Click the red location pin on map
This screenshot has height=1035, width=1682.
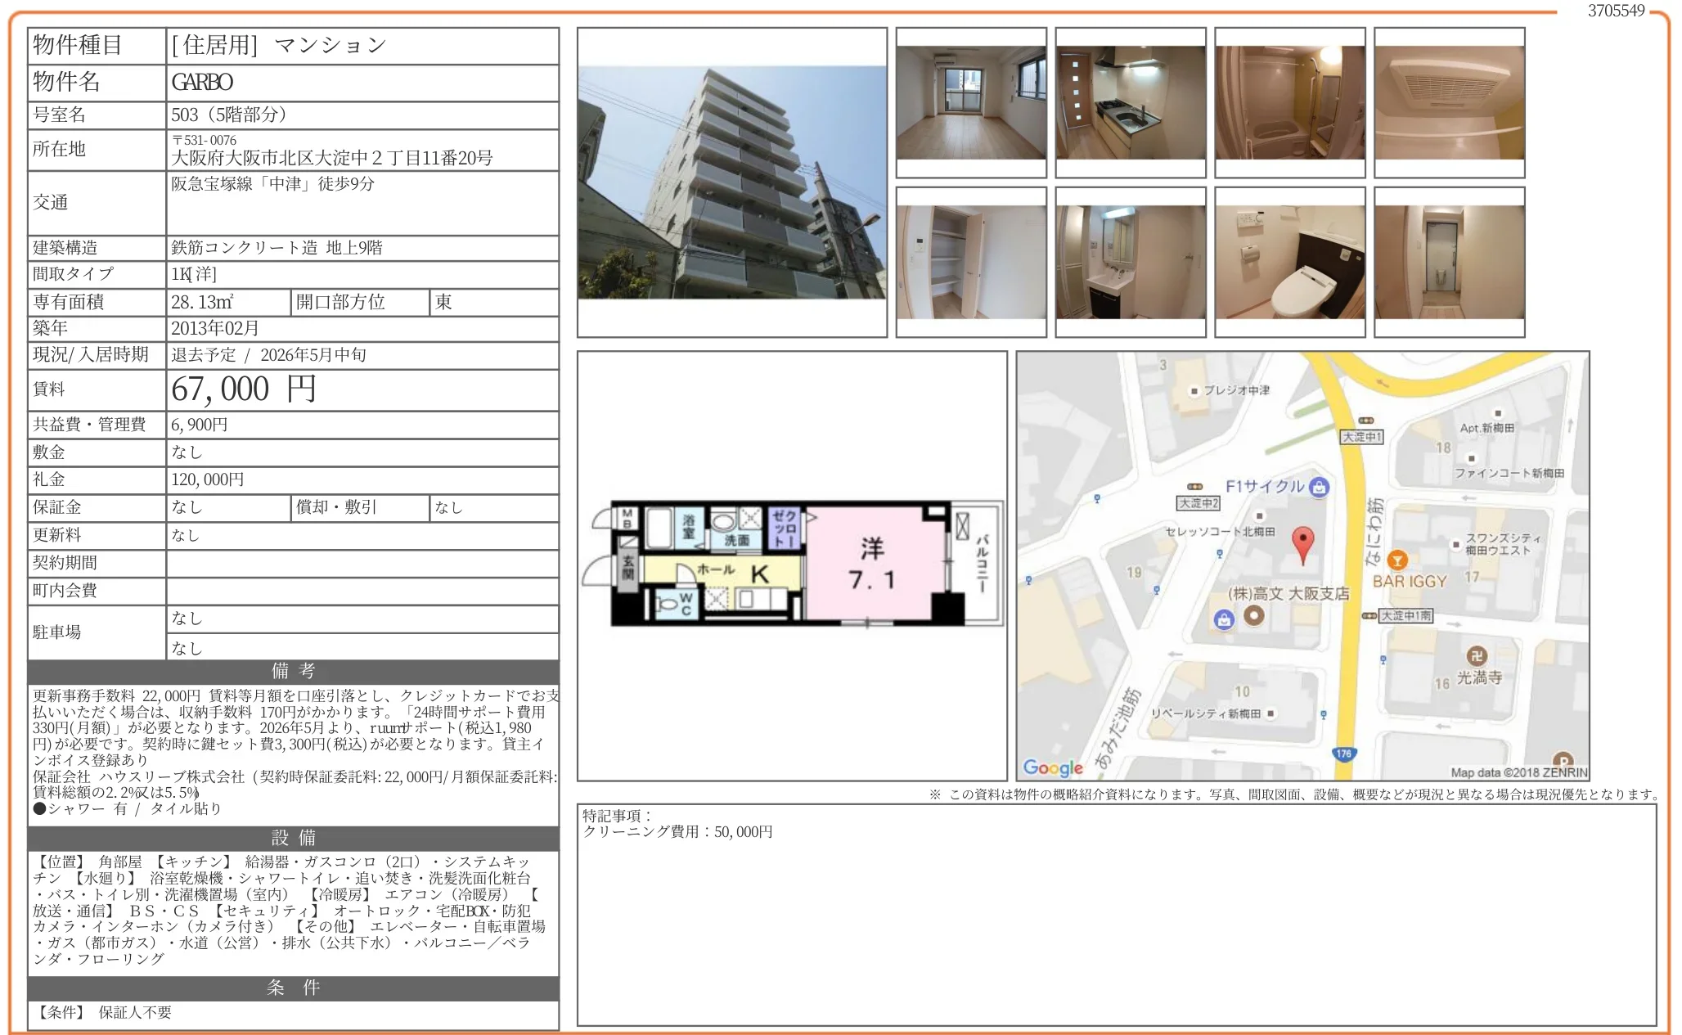[x=1302, y=542]
